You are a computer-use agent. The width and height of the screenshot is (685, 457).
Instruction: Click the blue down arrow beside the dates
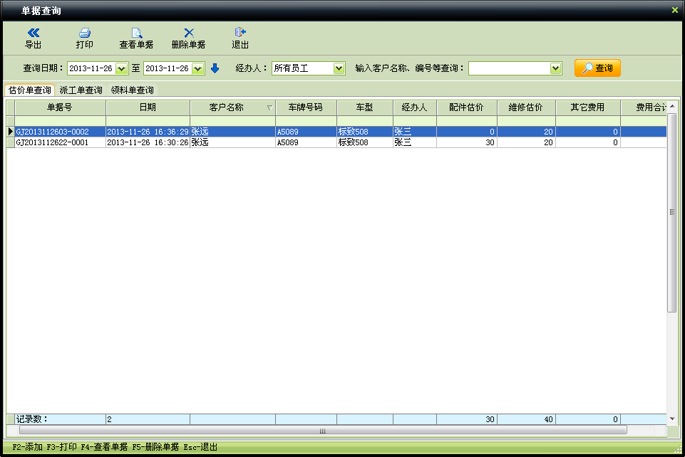(215, 68)
